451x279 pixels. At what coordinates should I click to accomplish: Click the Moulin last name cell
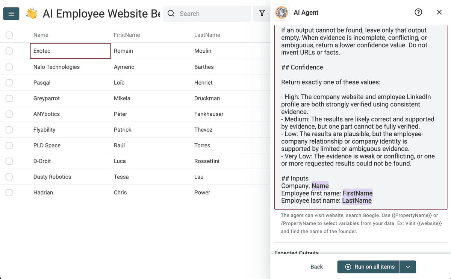coord(231,51)
